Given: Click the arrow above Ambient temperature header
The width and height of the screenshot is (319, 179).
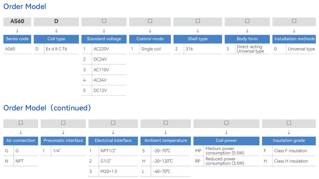Looking at the screenshot, I should click(166, 132).
